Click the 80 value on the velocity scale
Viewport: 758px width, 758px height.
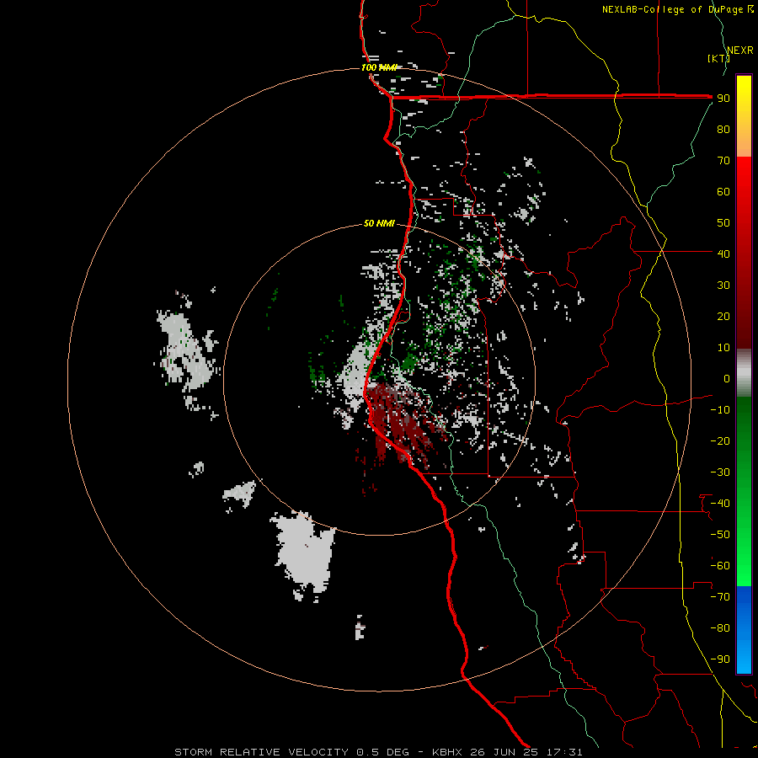point(723,129)
